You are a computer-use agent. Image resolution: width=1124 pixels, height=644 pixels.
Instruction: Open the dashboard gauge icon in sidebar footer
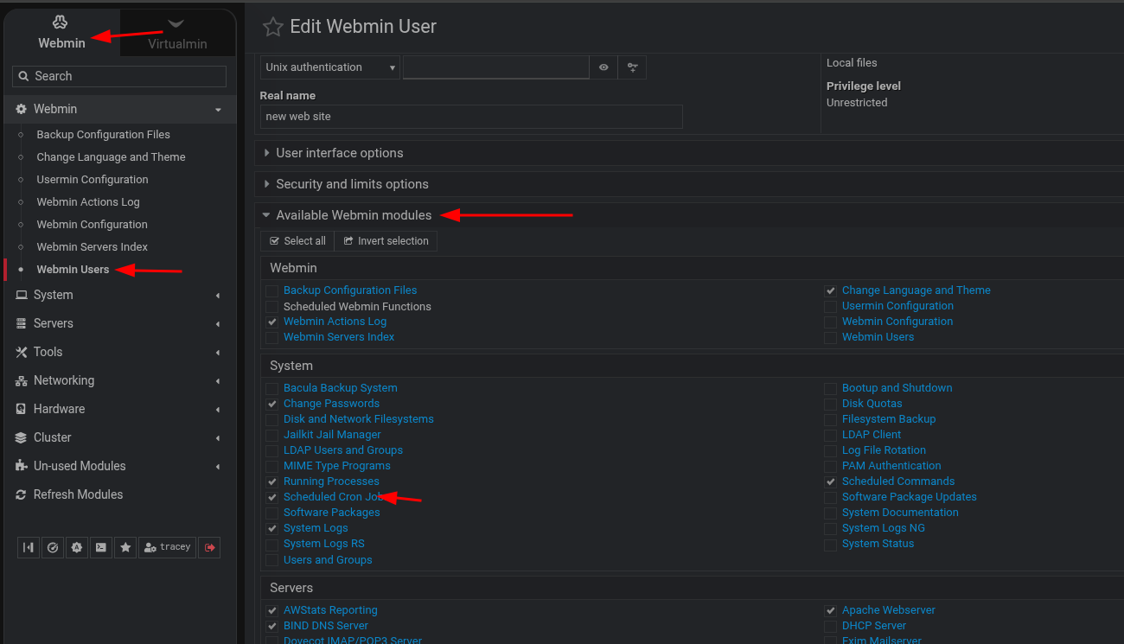(x=53, y=547)
